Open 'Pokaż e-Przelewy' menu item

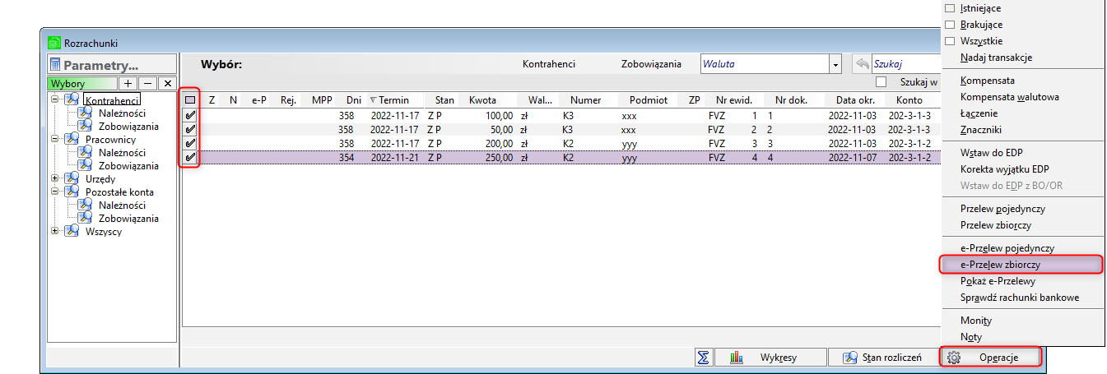(x=1021, y=281)
